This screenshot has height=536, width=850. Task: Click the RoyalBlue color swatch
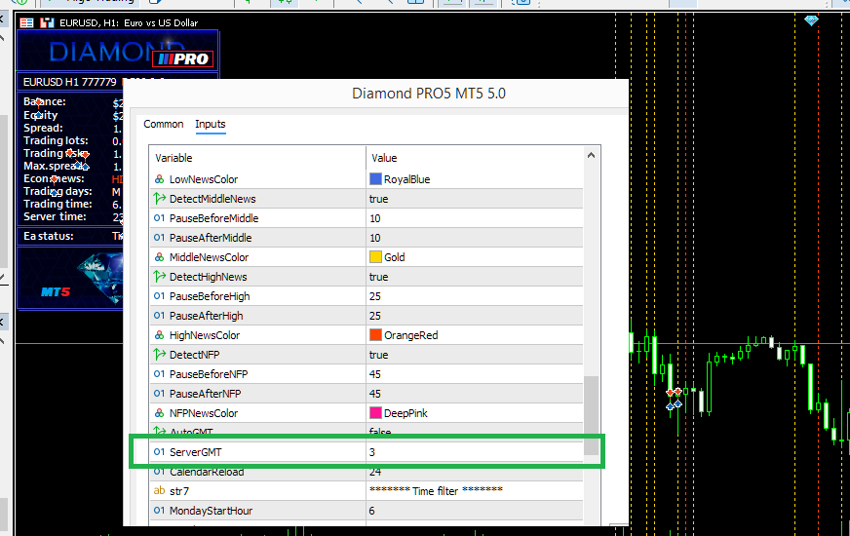pyautogui.click(x=375, y=179)
